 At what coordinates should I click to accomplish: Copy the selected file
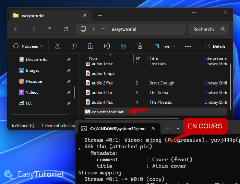tap(74, 46)
